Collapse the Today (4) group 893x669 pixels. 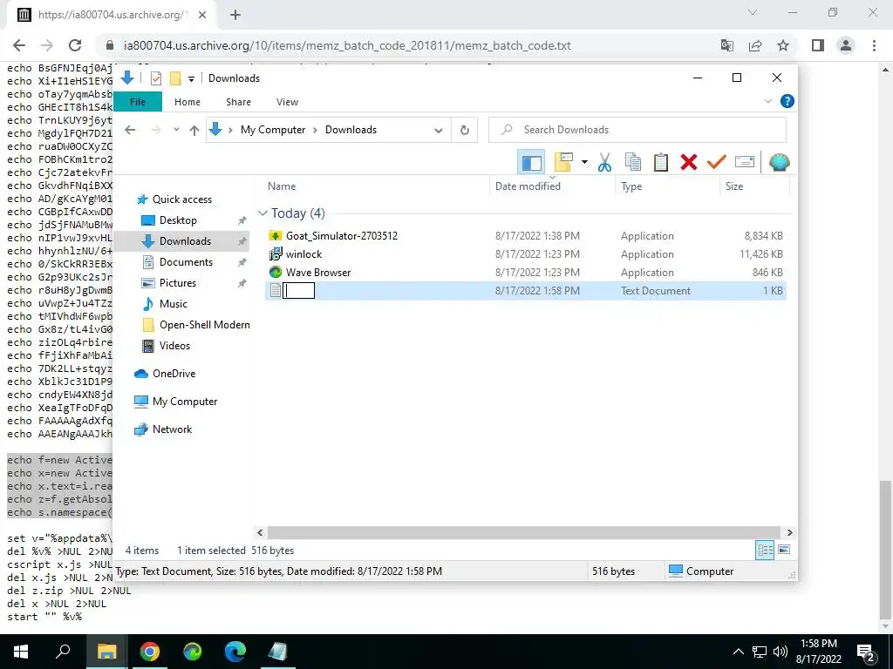pyautogui.click(x=262, y=213)
